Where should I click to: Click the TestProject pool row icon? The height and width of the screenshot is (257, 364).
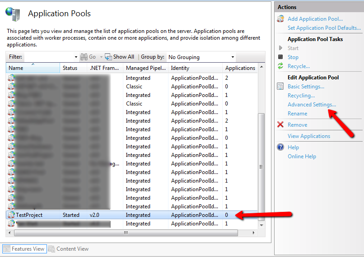[11, 215]
